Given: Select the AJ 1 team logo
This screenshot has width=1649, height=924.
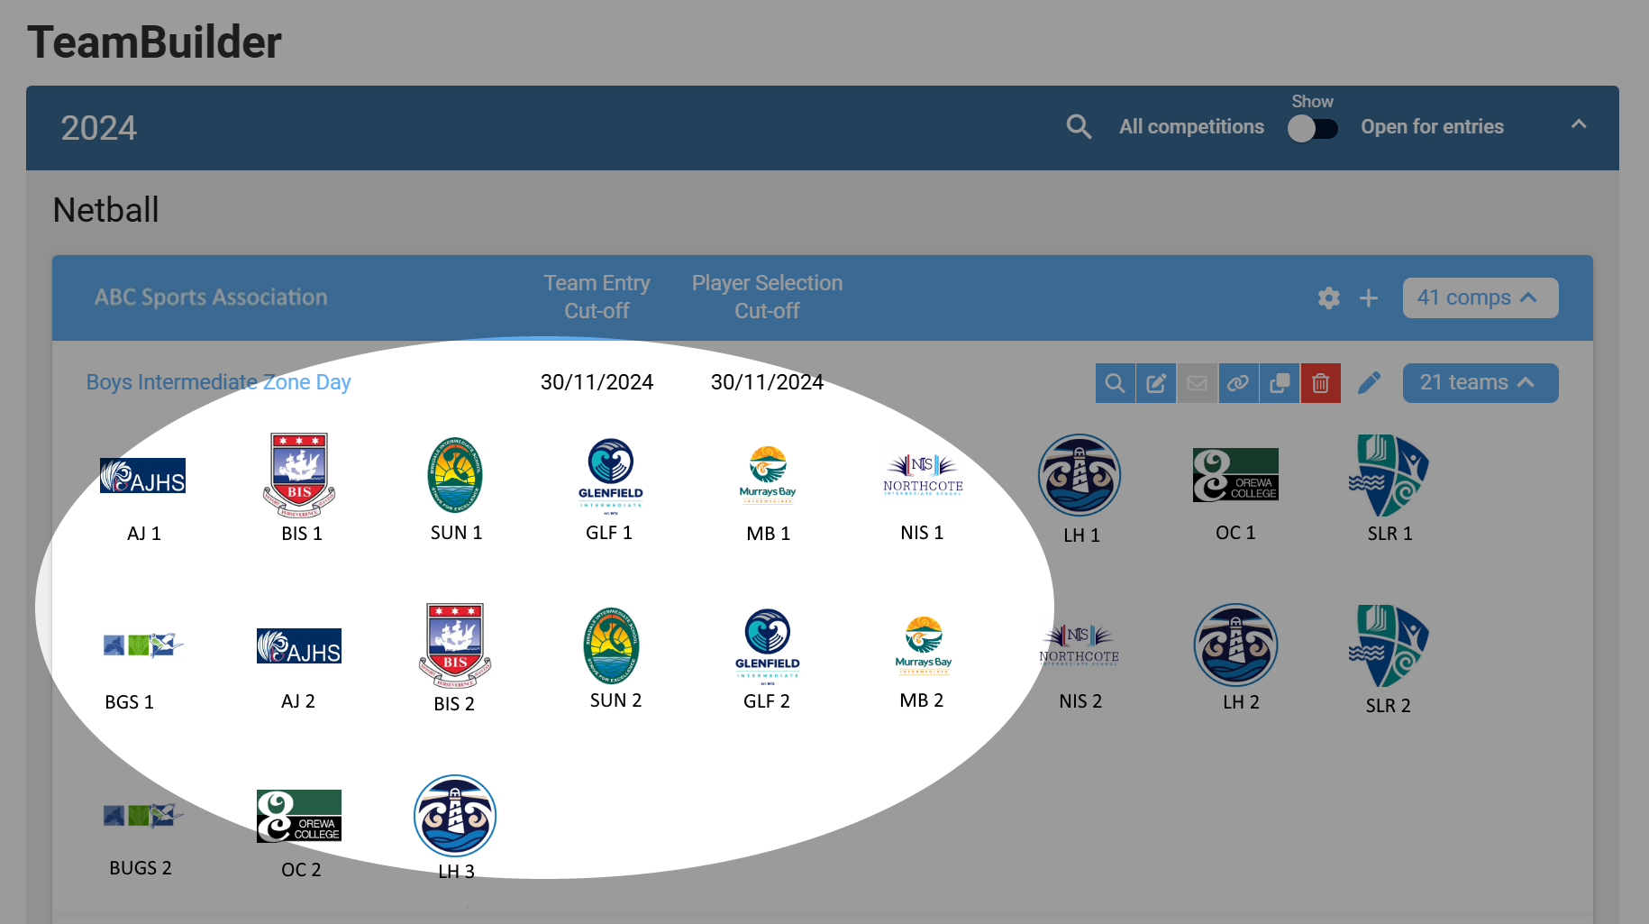Looking at the screenshot, I should pos(142,476).
